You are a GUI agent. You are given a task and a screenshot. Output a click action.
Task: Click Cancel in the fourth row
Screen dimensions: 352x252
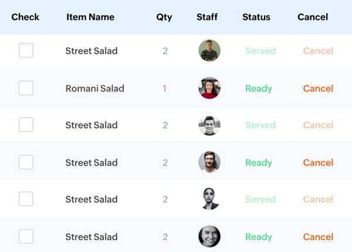pyautogui.click(x=318, y=162)
